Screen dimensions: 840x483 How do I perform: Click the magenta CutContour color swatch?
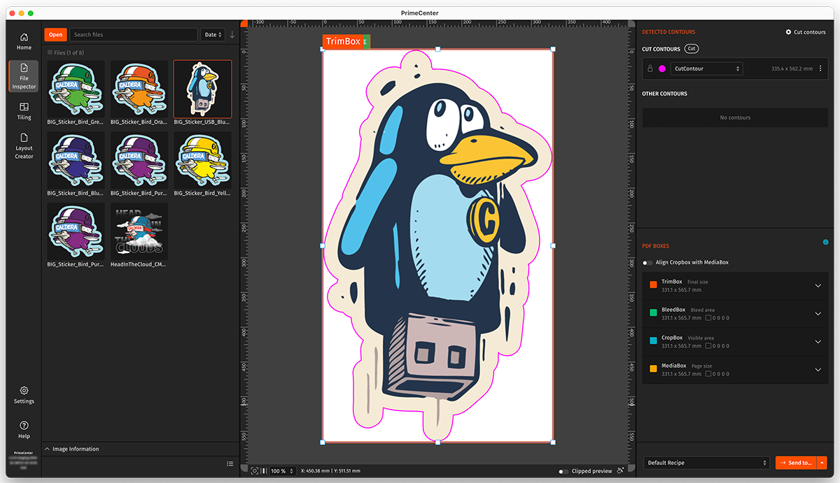click(662, 69)
